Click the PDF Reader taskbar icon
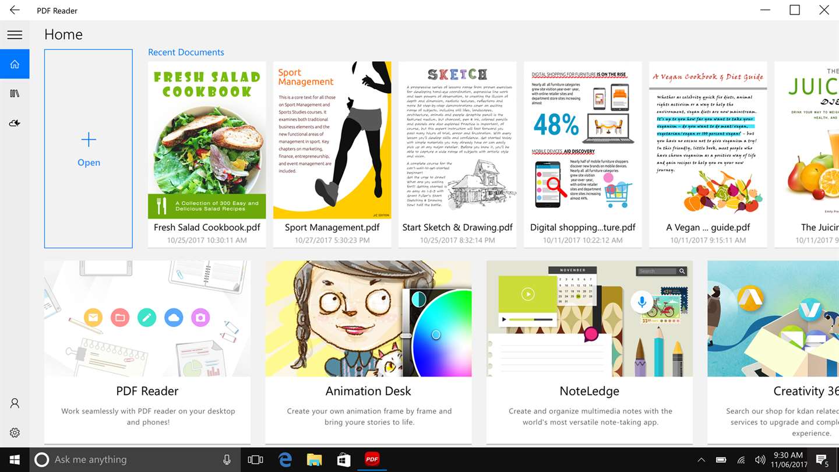The width and height of the screenshot is (839, 472). tap(372, 460)
